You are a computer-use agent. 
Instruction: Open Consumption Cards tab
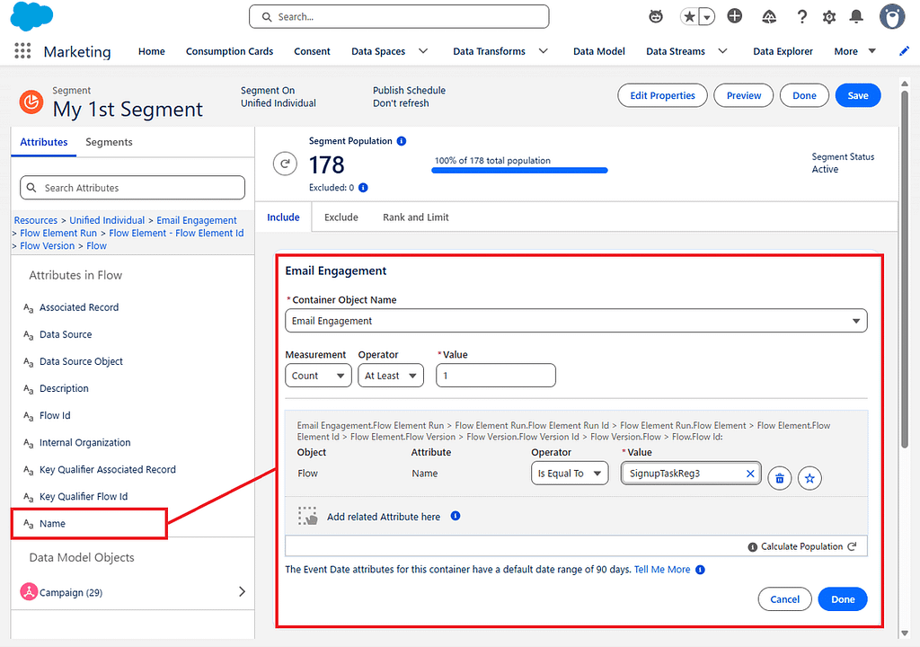229,51
